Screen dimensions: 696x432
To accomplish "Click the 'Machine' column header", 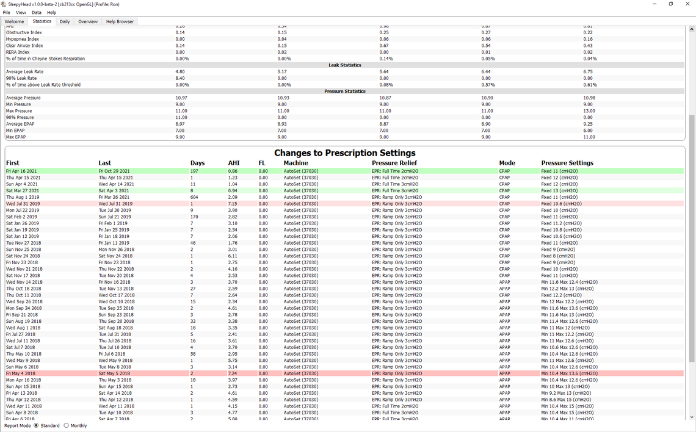I will point(295,163).
